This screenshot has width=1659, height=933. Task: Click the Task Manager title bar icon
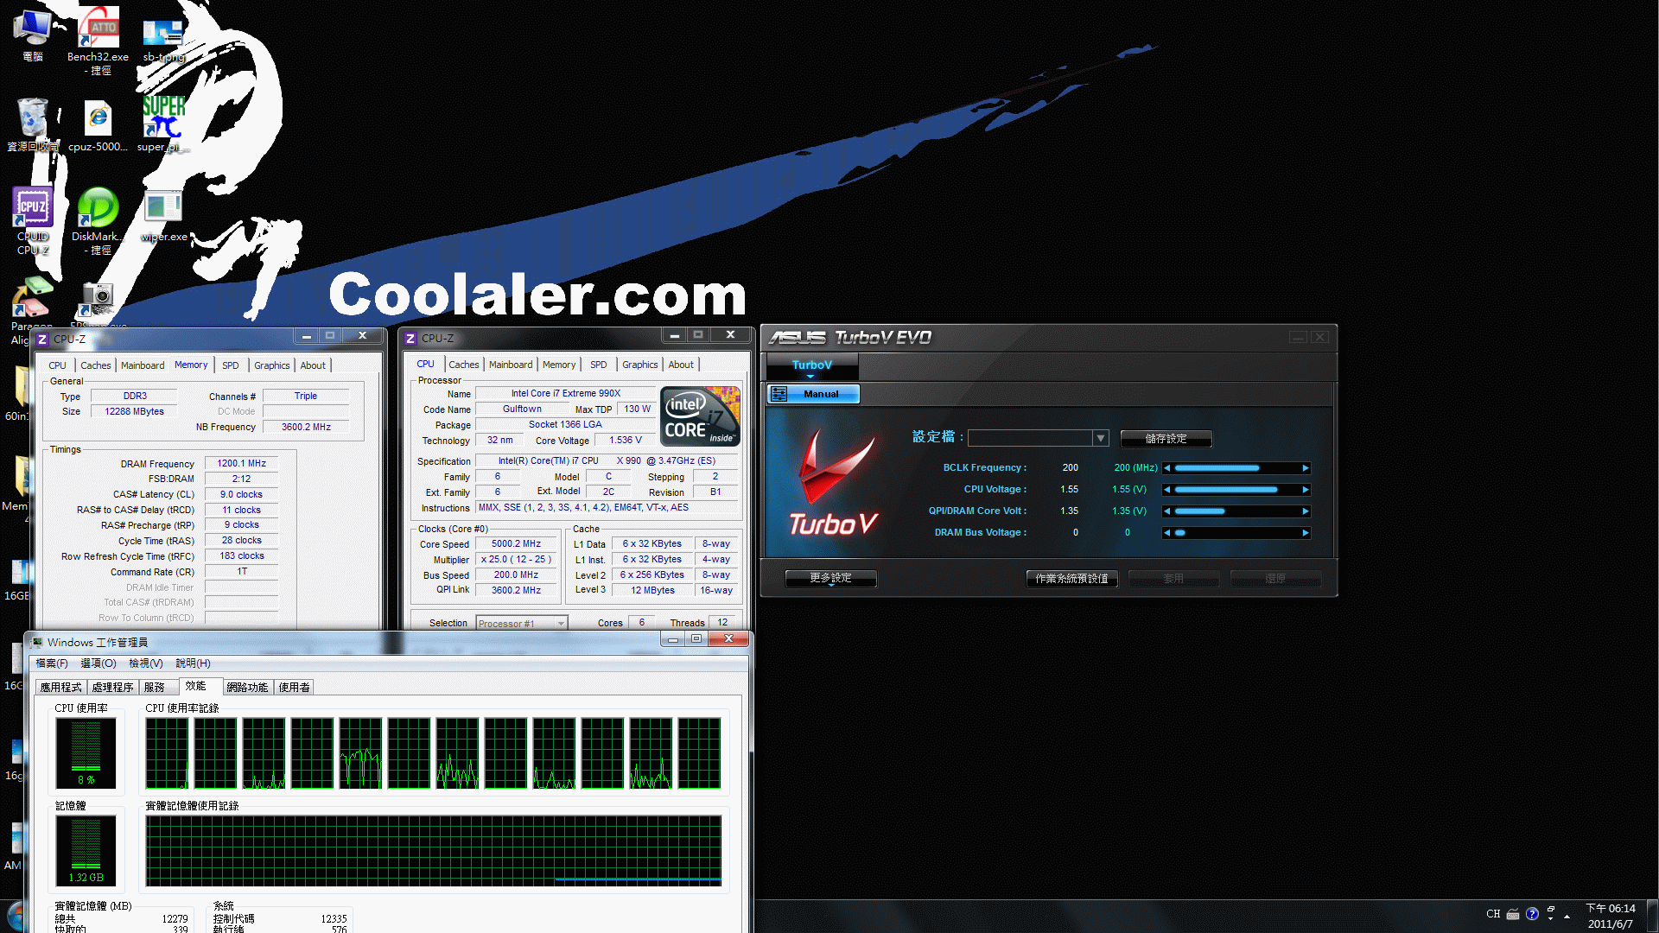click(x=37, y=642)
